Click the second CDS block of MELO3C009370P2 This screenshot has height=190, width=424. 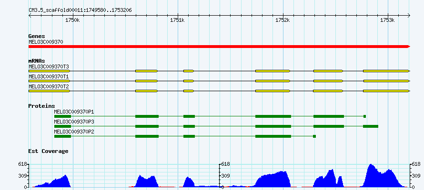(147, 136)
